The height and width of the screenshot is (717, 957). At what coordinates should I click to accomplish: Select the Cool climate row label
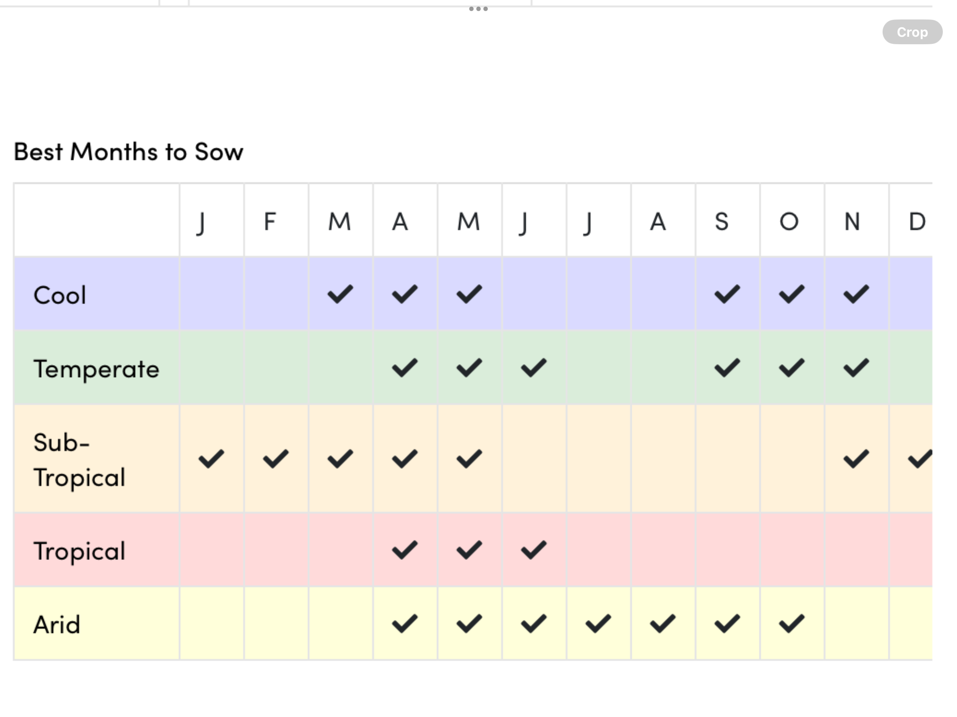60,295
